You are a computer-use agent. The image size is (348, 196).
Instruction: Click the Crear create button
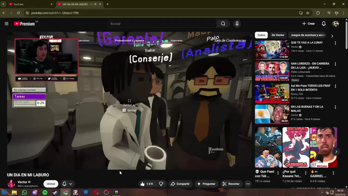click(x=308, y=24)
